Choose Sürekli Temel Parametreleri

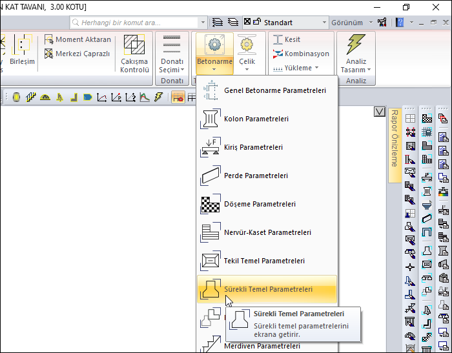268,289
